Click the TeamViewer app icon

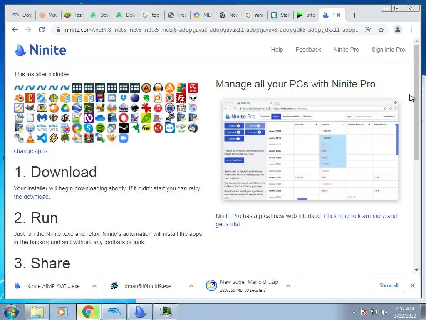(x=170, y=128)
